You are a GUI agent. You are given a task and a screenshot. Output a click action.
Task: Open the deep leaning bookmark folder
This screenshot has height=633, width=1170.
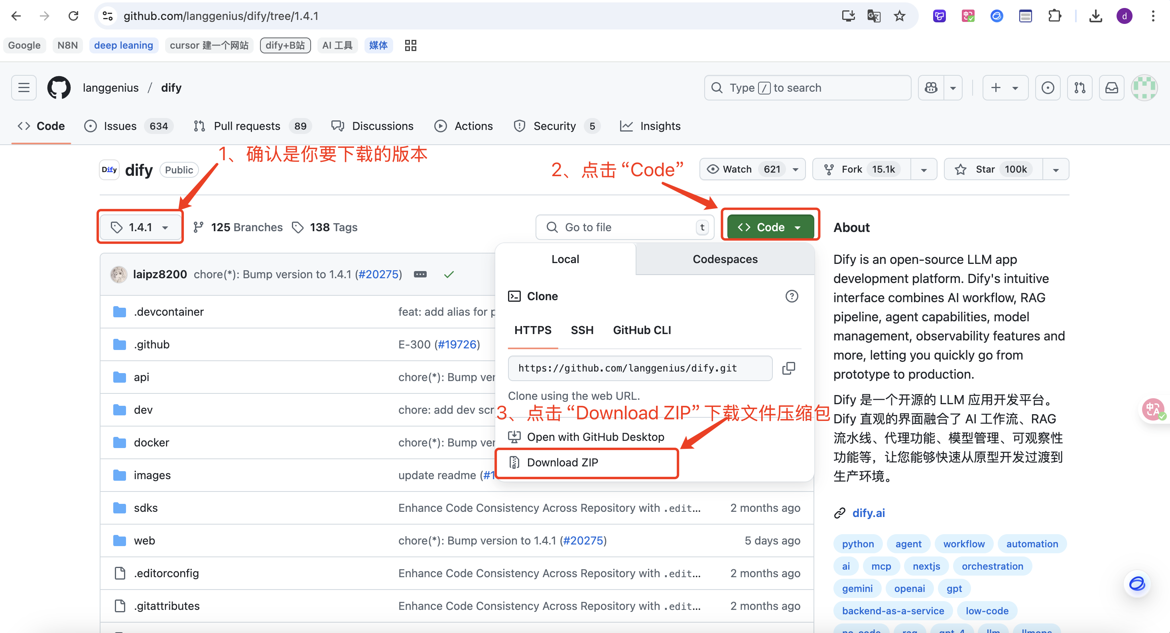pyautogui.click(x=123, y=45)
